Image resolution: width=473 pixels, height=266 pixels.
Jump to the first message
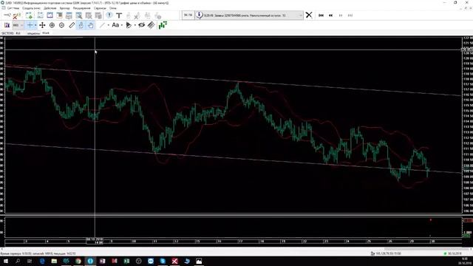[321, 16]
